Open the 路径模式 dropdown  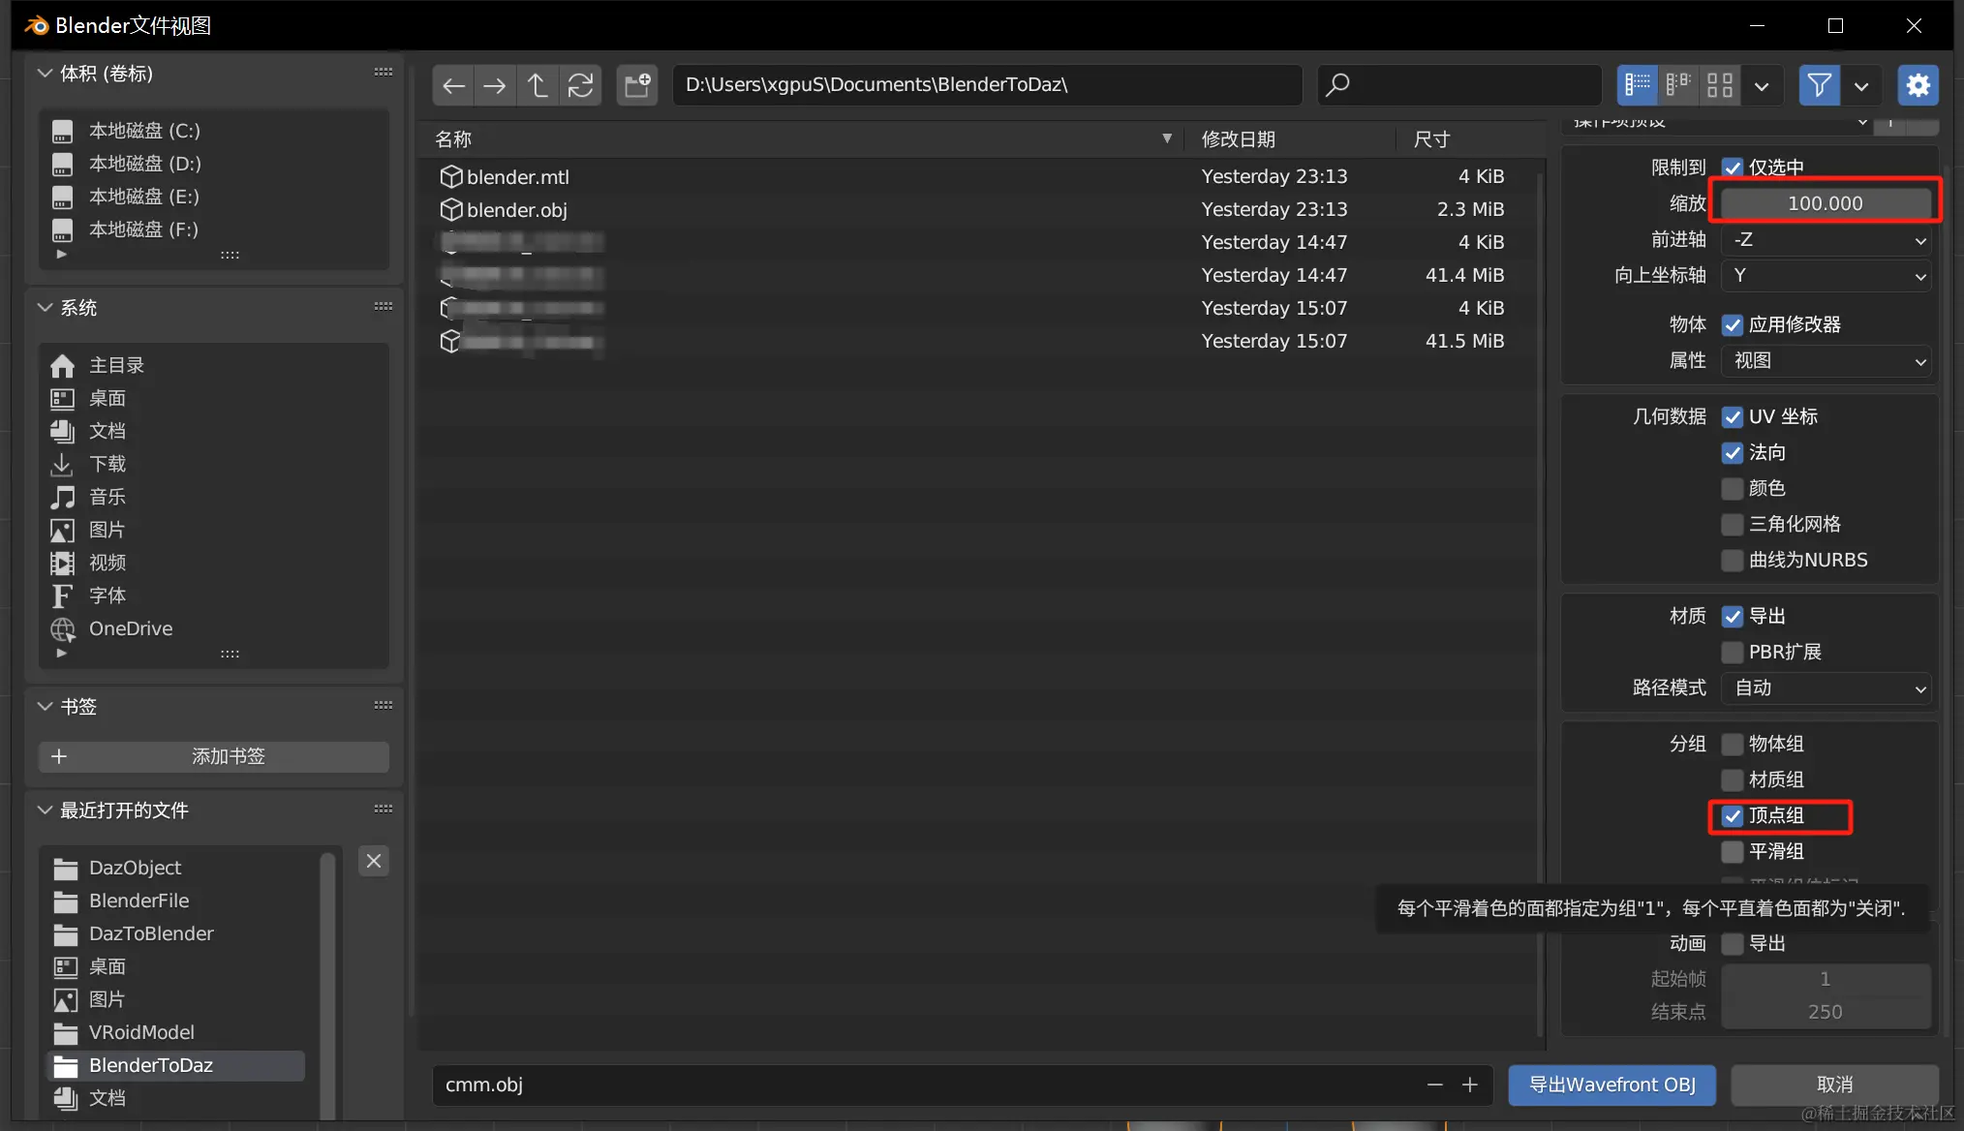click(x=1826, y=688)
